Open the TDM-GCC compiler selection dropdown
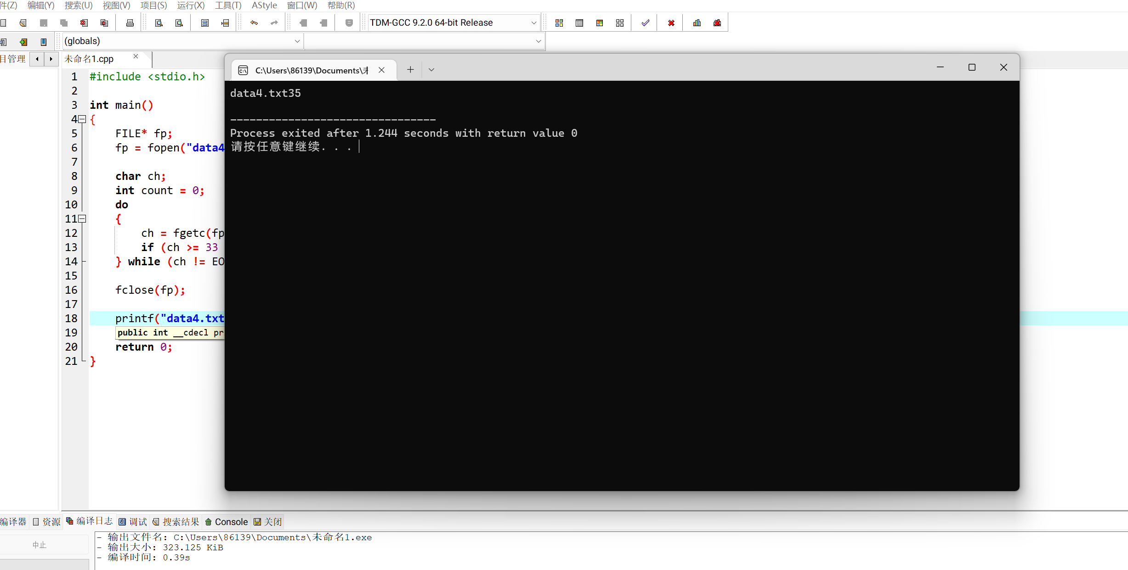The width and height of the screenshot is (1128, 570). pyautogui.click(x=533, y=23)
